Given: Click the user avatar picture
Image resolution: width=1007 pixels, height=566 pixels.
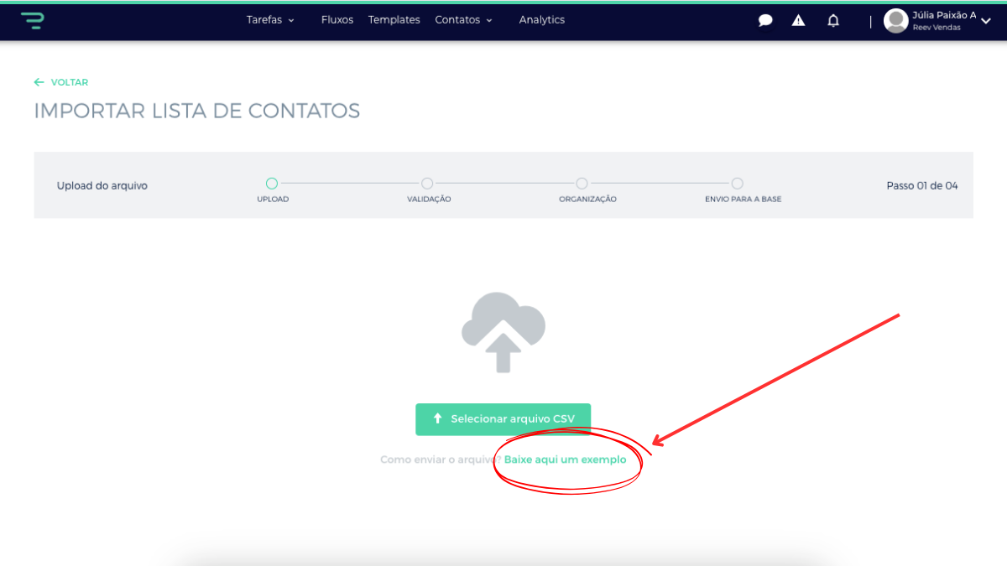Looking at the screenshot, I should pyautogui.click(x=896, y=21).
